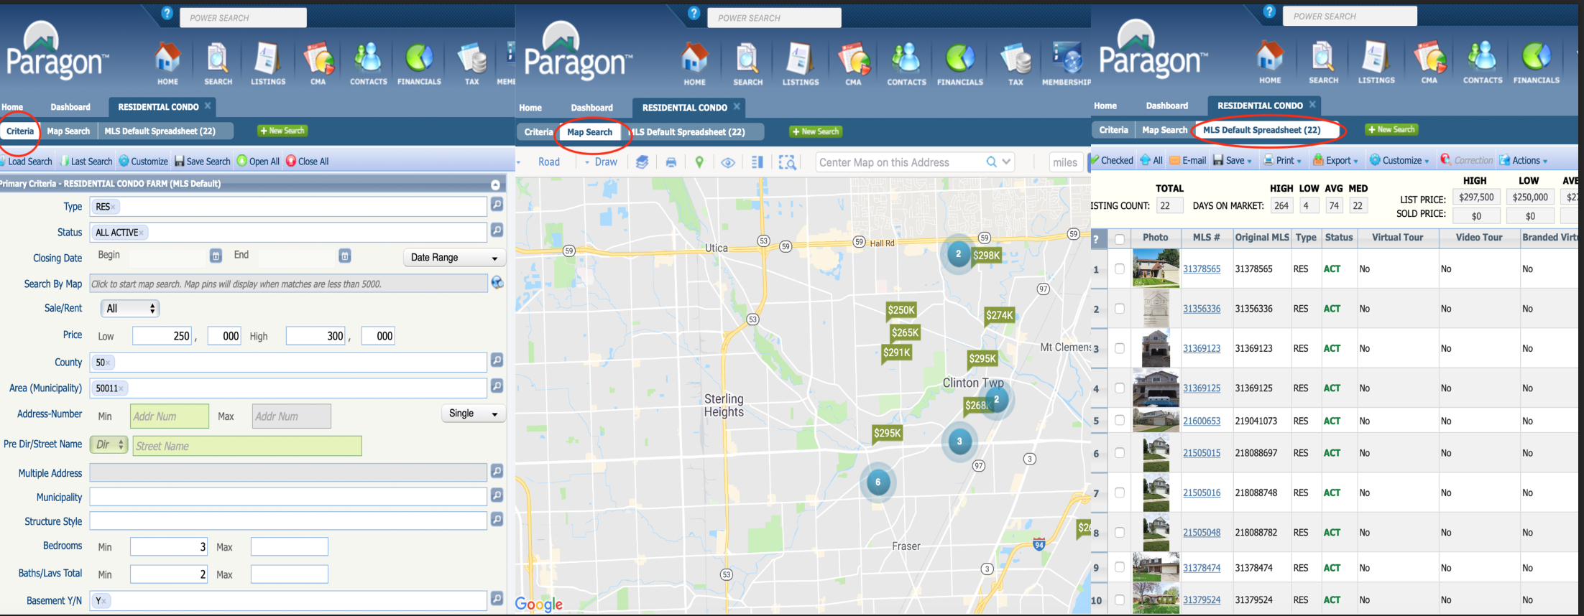Image resolution: width=1584 pixels, height=616 pixels.
Task: Check the box for listing 21600653
Action: 1119,421
